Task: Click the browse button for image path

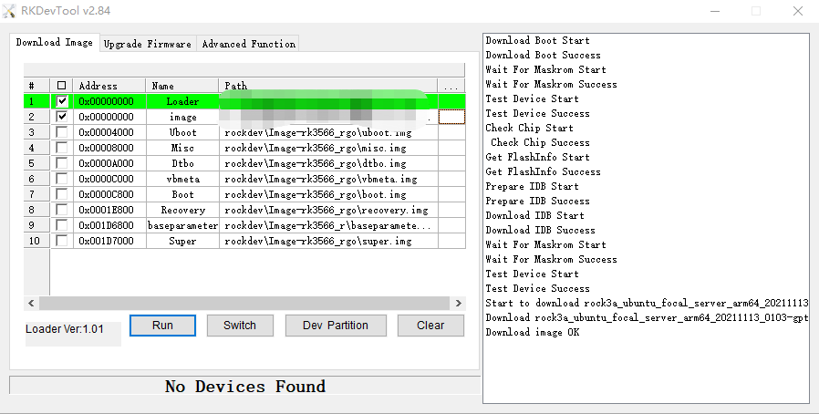Action: pos(451,117)
